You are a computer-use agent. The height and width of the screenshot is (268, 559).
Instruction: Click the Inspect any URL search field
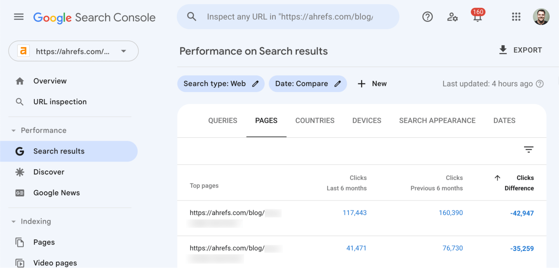point(288,17)
